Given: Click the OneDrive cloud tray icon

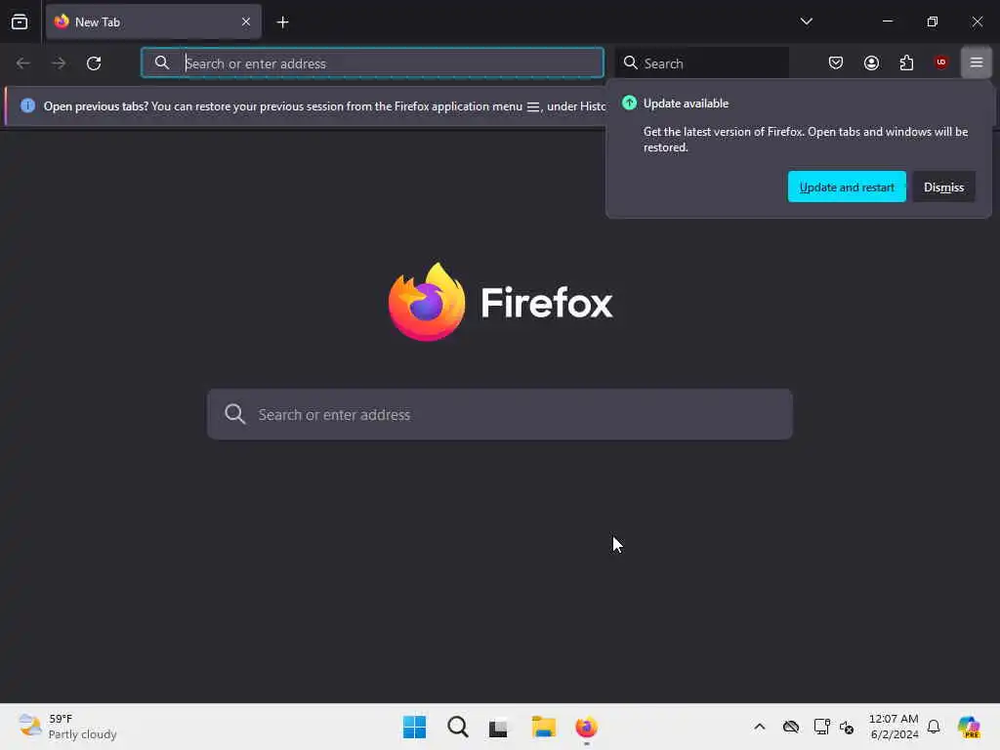Looking at the screenshot, I should tap(791, 727).
